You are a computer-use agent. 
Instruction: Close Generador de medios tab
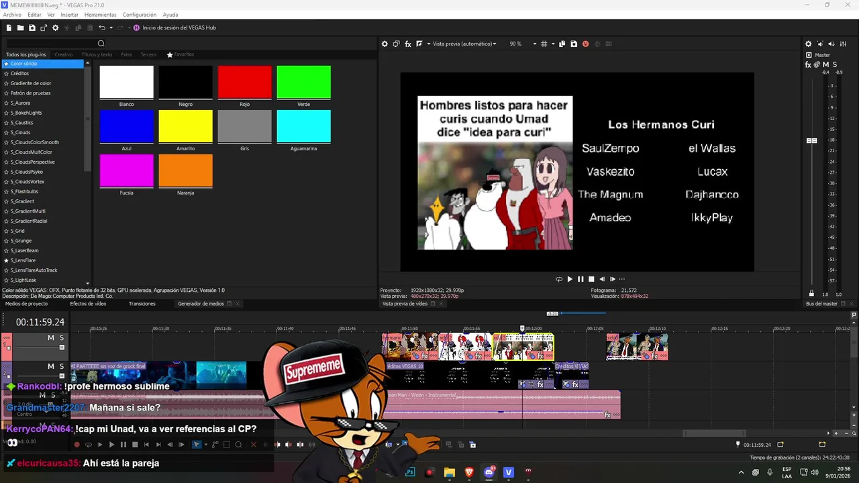click(x=237, y=304)
